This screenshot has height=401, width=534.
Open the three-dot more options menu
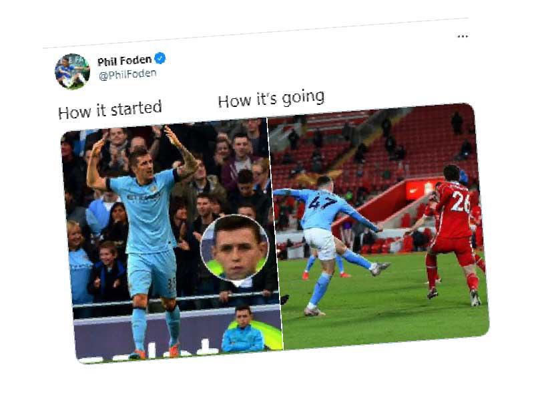[463, 36]
